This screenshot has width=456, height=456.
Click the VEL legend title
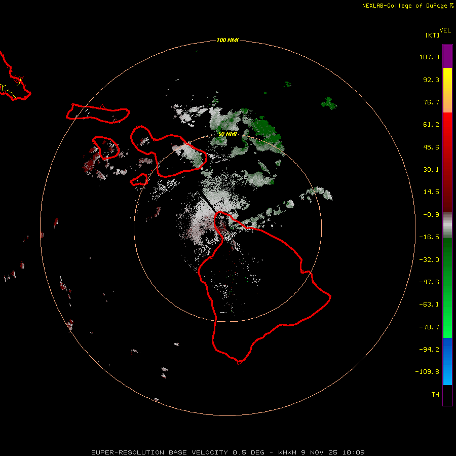pos(445,30)
